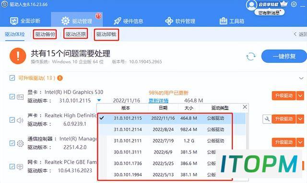This screenshot has height=183, width=307.
Task: Expand the graphics driver version dropdown arrow
Action: [x=99, y=100]
